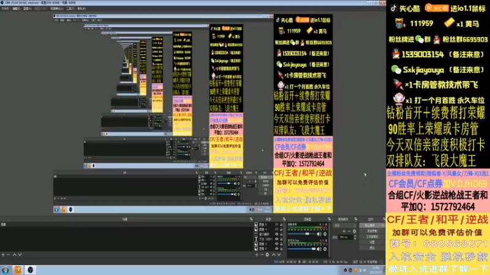Mute desktop audio using its speaker icon

coord(319,234)
